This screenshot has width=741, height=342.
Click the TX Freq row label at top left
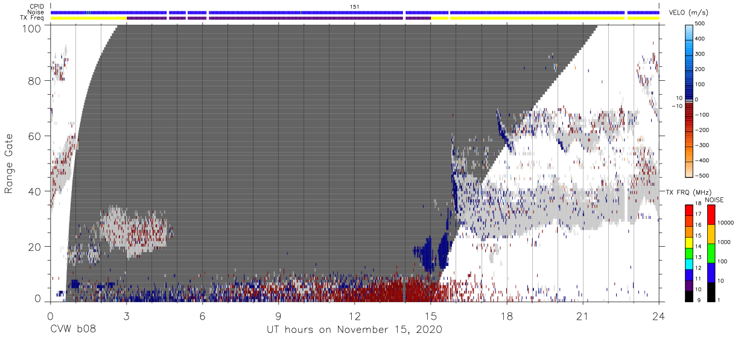coord(31,18)
